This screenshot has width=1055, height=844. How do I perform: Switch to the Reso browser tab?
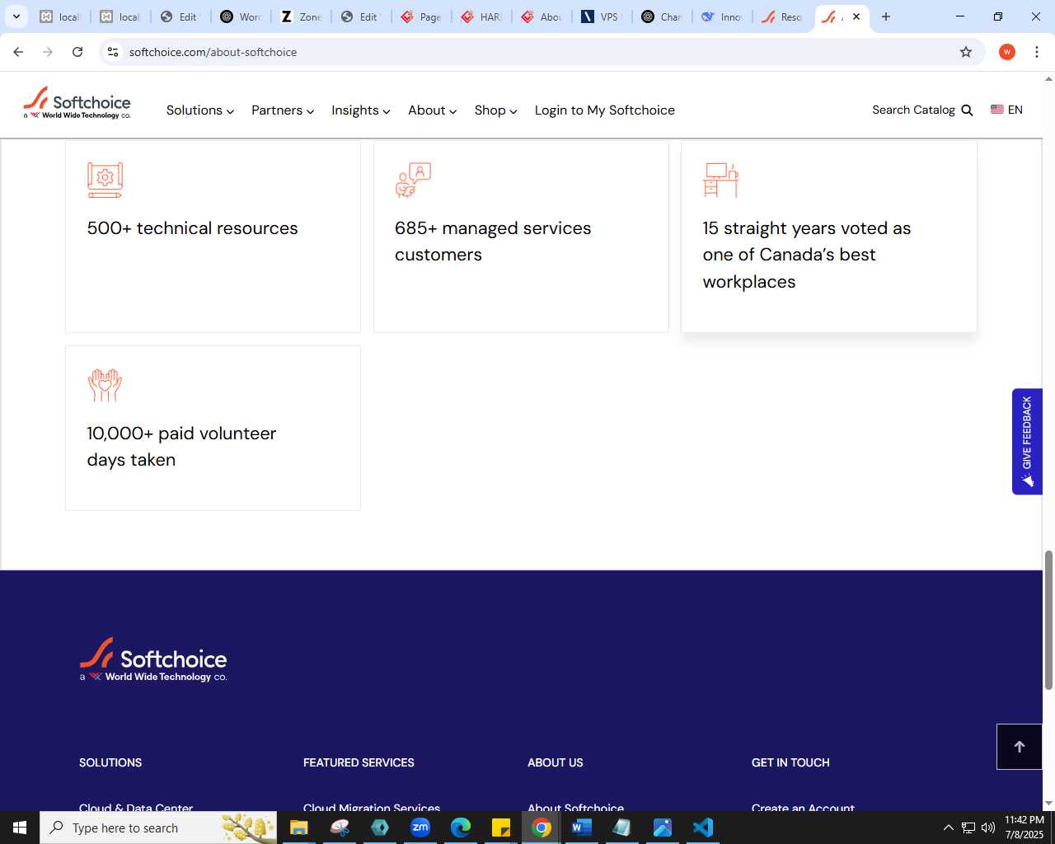pos(782,16)
